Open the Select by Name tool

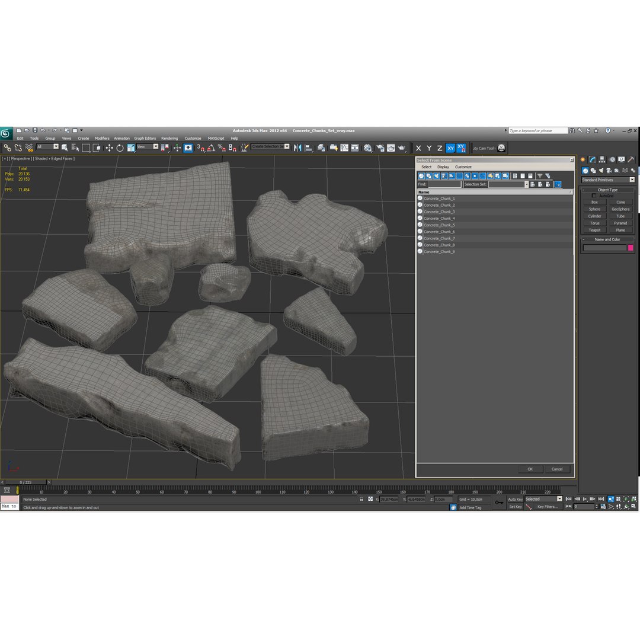75,148
